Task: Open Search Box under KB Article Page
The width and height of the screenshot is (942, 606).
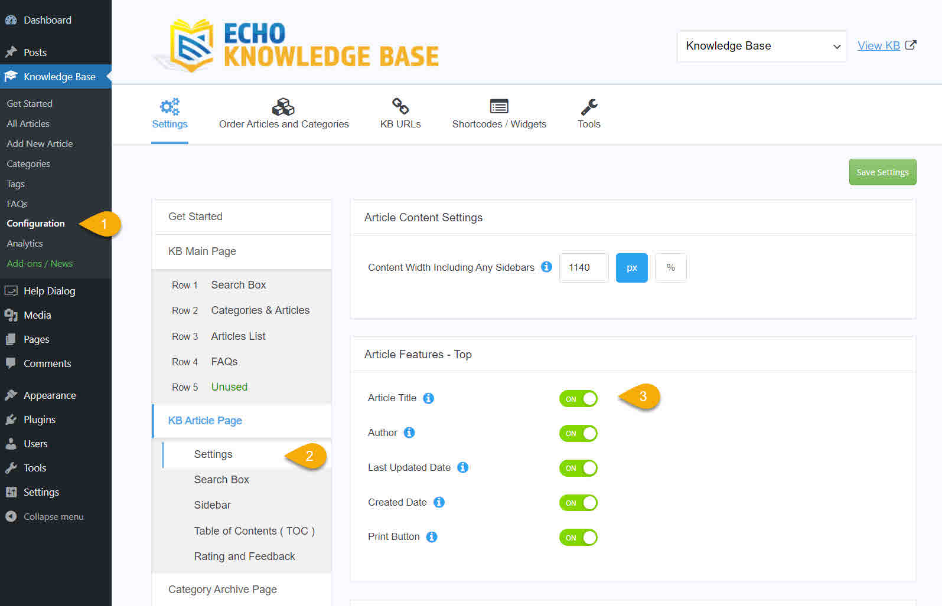Action: point(247,480)
